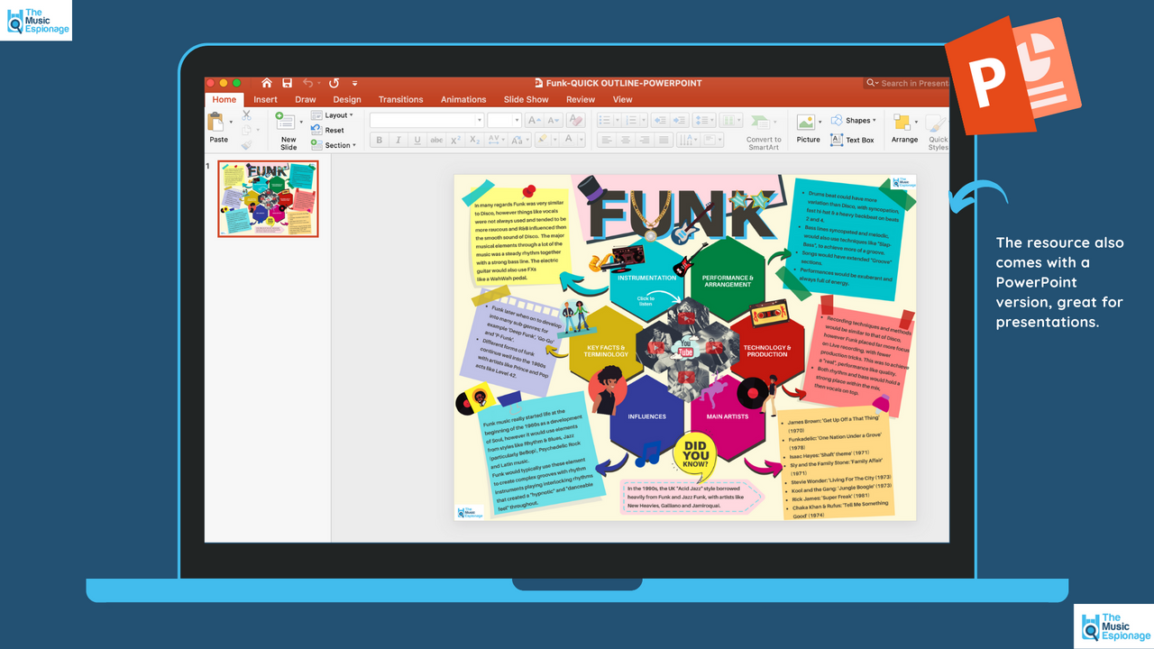Viewport: 1154px width, 649px height.
Task: Insert a Picture from the ribbon
Action: [x=808, y=127]
